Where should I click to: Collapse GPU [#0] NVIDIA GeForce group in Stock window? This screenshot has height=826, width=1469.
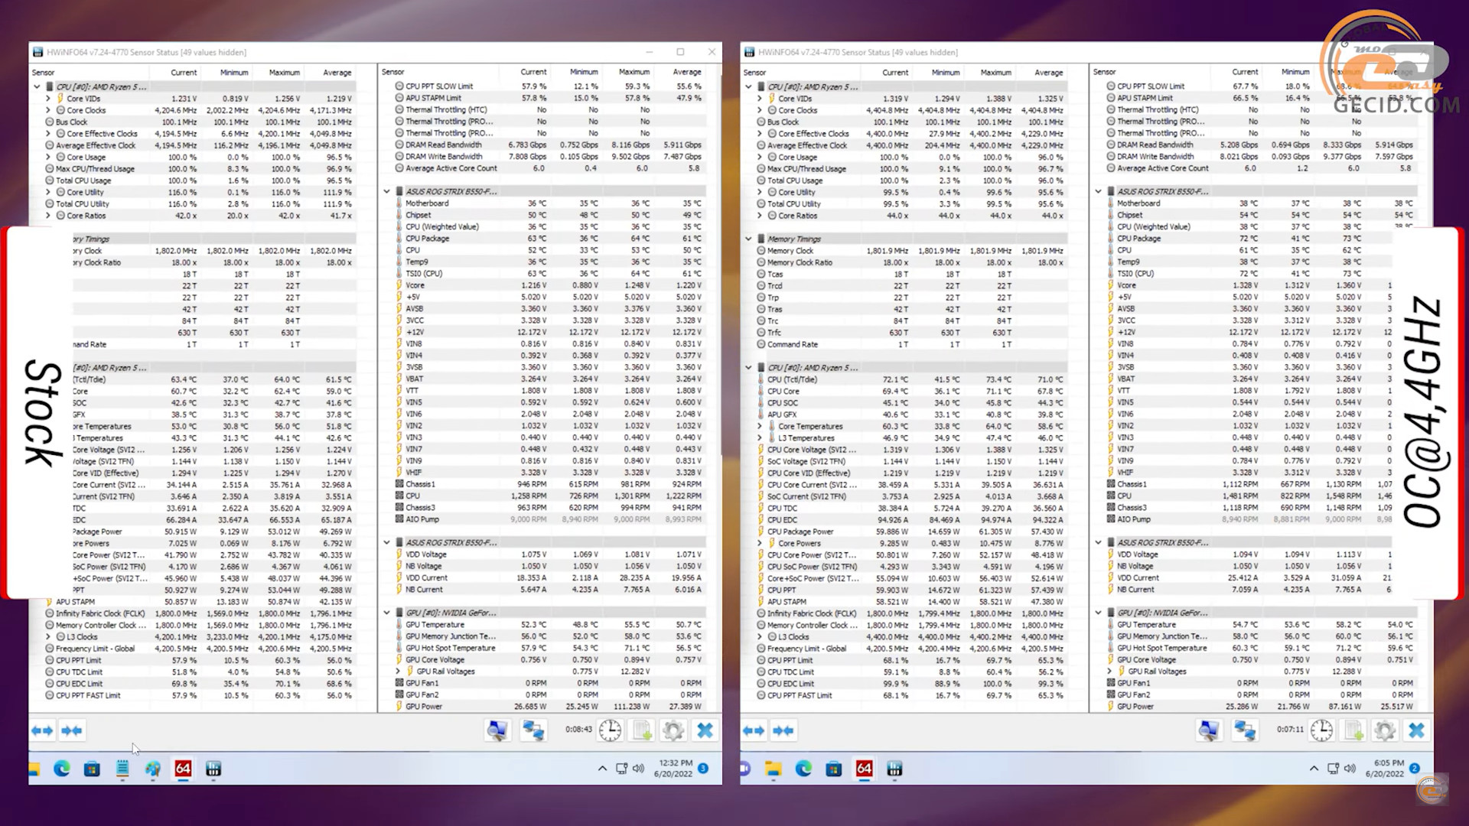[x=386, y=613]
